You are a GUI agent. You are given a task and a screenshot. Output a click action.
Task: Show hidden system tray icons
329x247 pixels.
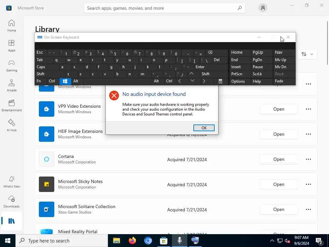click(x=272, y=241)
